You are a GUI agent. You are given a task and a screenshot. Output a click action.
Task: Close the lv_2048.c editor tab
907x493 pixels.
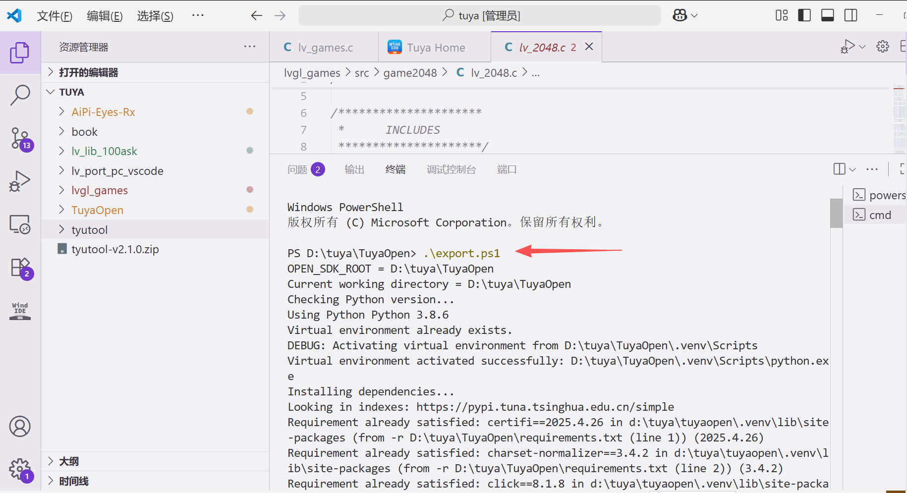tap(589, 47)
